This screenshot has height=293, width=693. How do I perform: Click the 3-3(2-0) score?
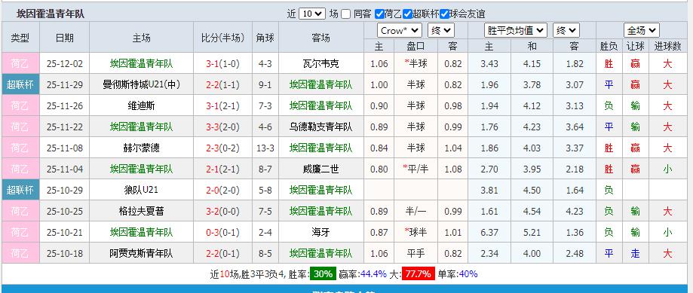click(222, 127)
